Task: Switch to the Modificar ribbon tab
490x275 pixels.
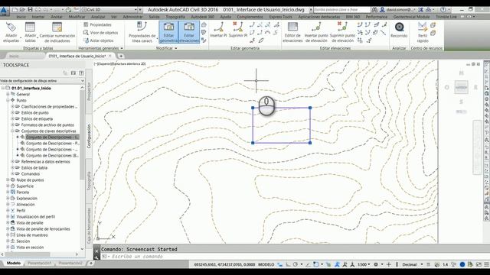Action: 77,17
